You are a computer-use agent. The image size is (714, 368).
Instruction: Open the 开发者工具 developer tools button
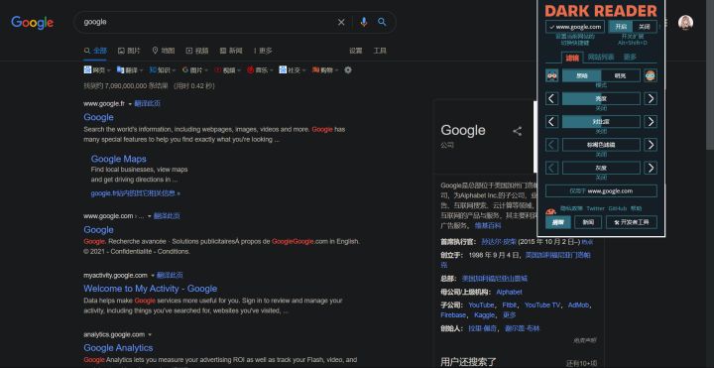[632, 222]
